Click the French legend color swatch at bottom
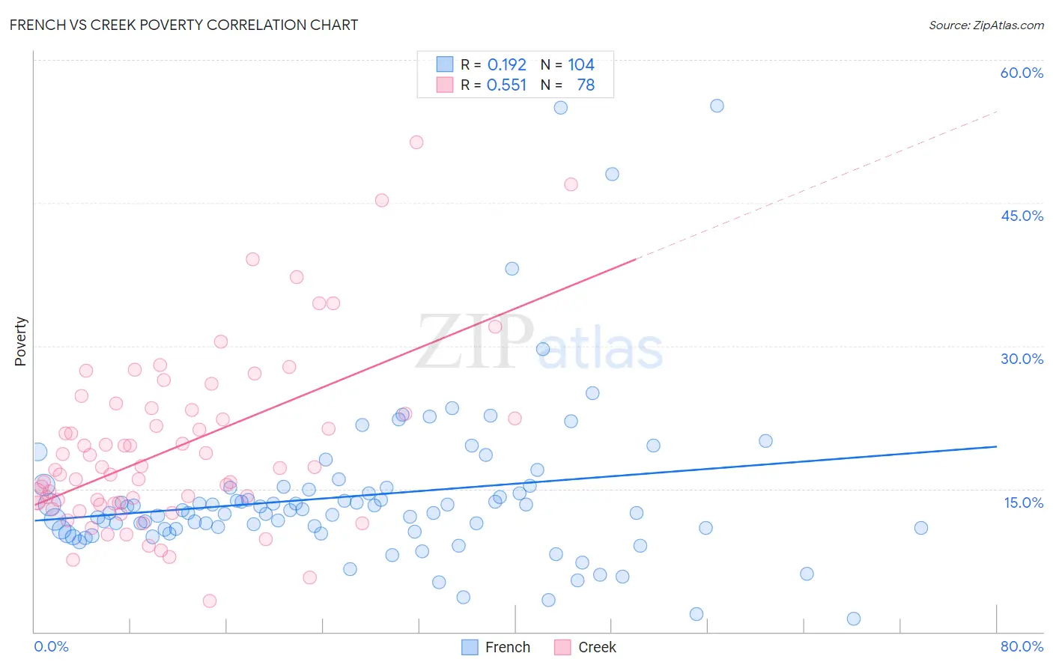The width and height of the screenshot is (1053, 668). point(470,647)
